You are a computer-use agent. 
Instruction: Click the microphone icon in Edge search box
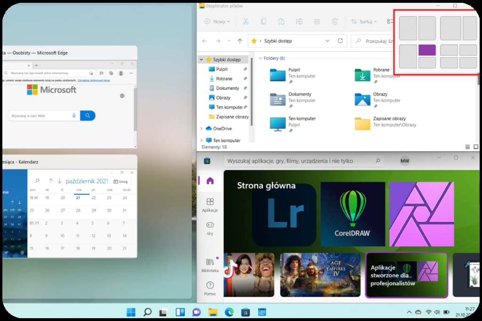coord(74,116)
